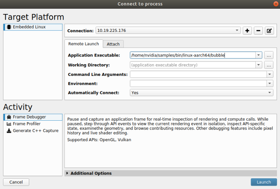Switch to the Attach tab

pos(113,44)
